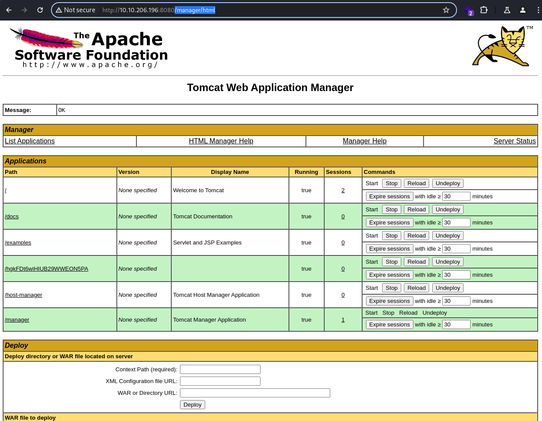Open the /hgkFDt6wiHIUB29WWEON5PA path link

click(x=47, y=269)
